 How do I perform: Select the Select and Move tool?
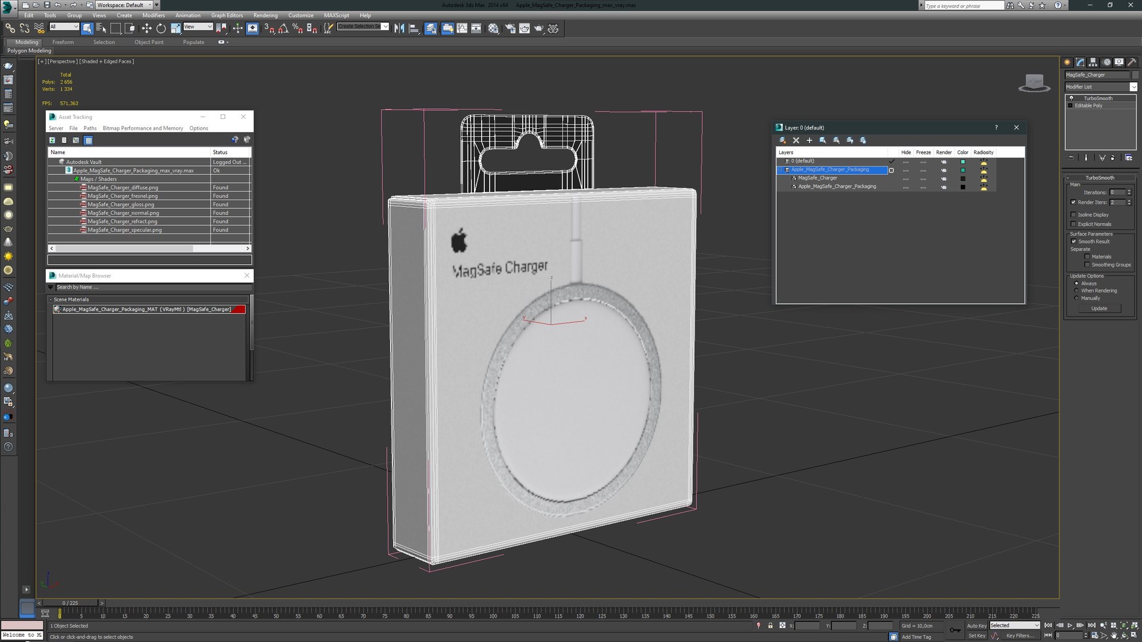[x=146, y=29]
